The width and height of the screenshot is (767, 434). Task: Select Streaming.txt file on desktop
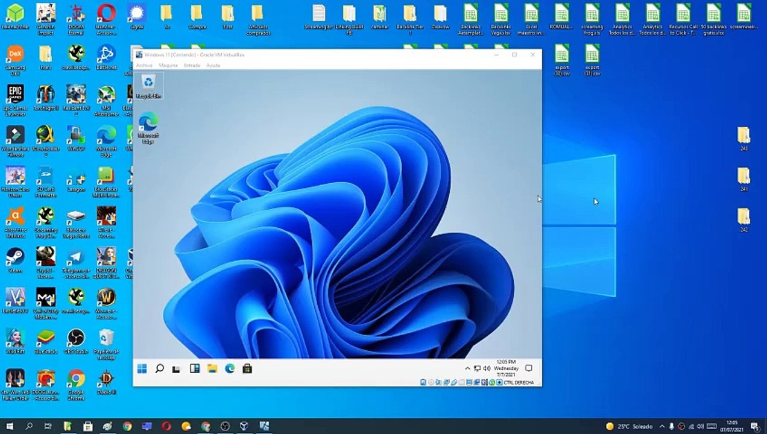tap(319, 16)
